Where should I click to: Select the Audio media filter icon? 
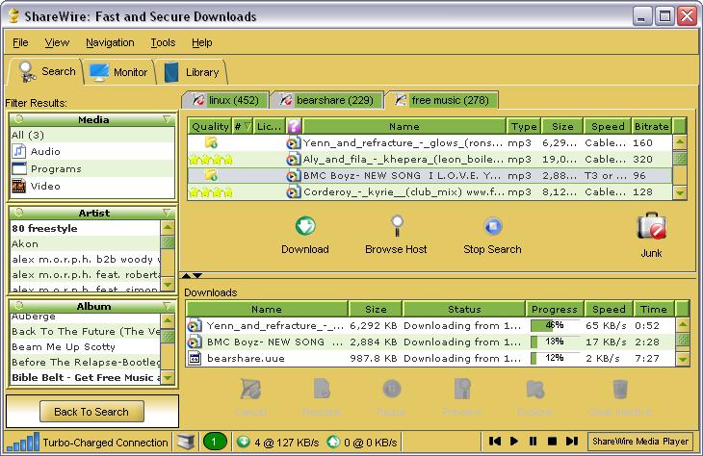point(18,152)
